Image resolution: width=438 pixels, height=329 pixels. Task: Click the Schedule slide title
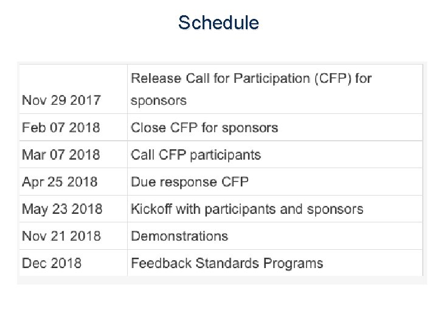tap(219, 23)
